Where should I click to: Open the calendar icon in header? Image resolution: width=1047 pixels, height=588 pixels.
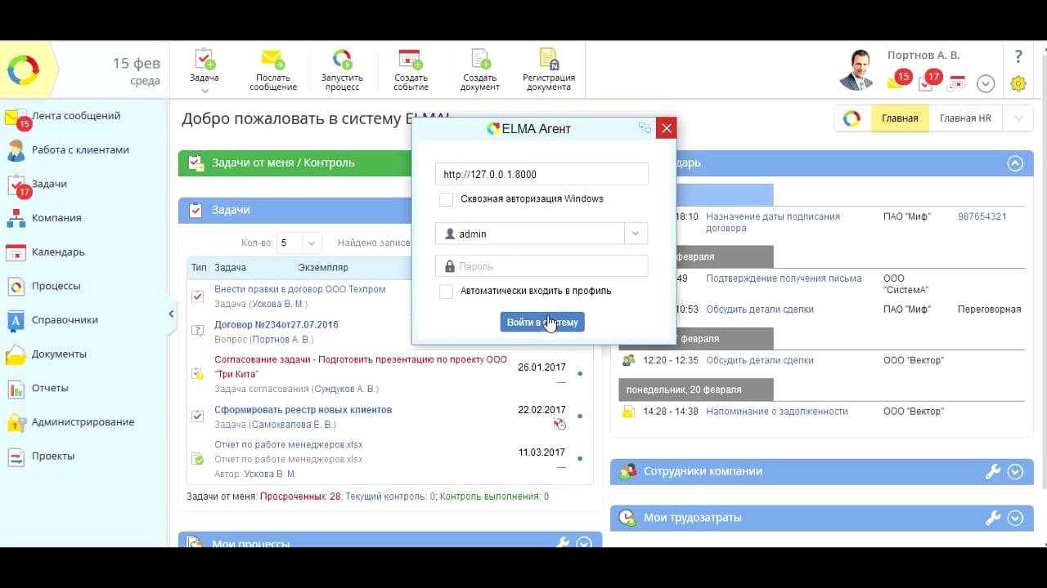coord(957,82)
